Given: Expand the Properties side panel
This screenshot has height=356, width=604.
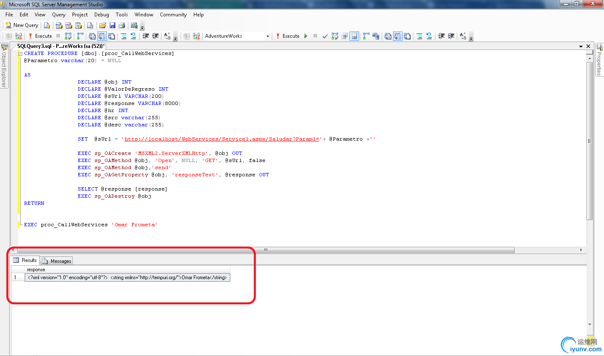Looking at the screenshot, I should click(x=599, y=60).
